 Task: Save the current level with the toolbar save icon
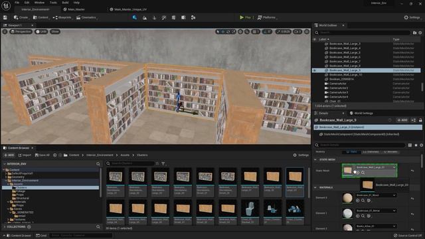click(5, 18)
